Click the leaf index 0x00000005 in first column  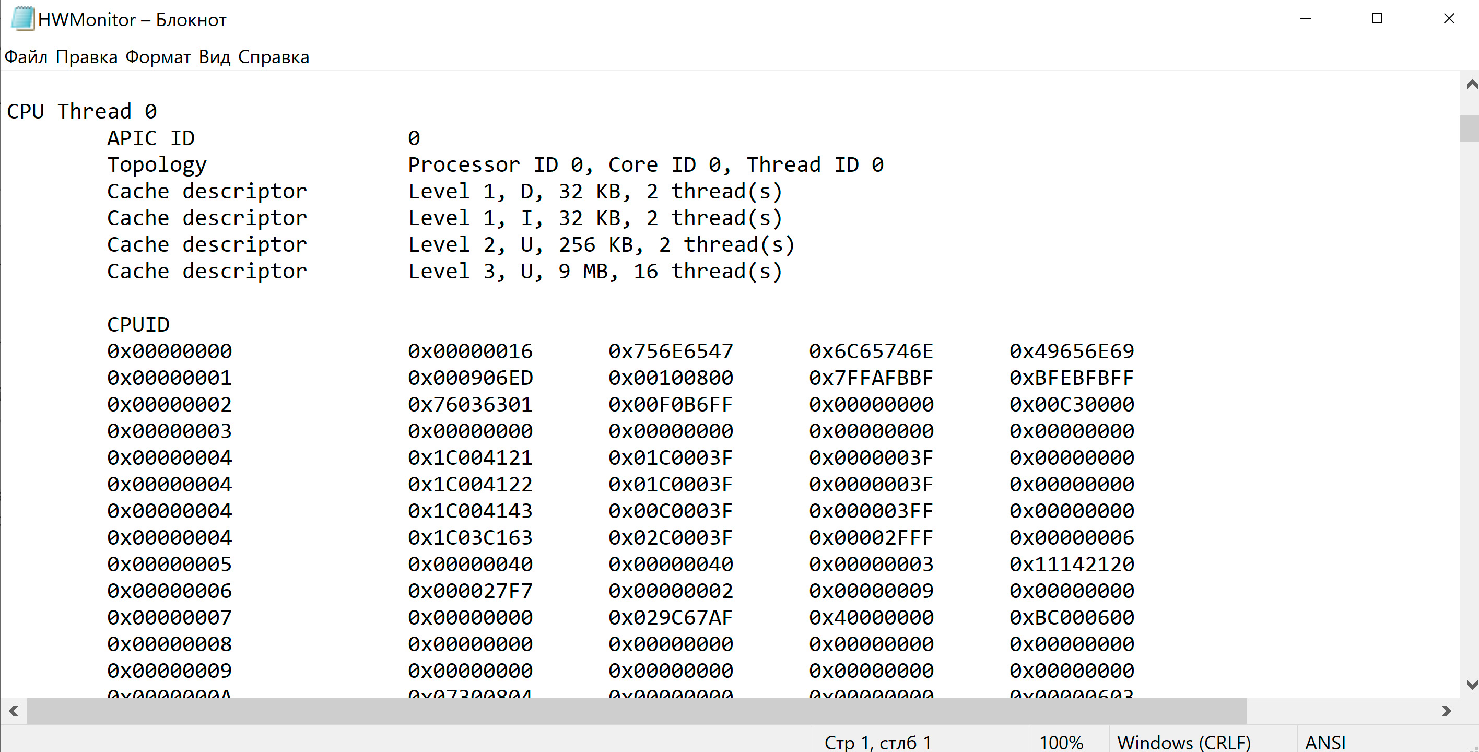169,565
